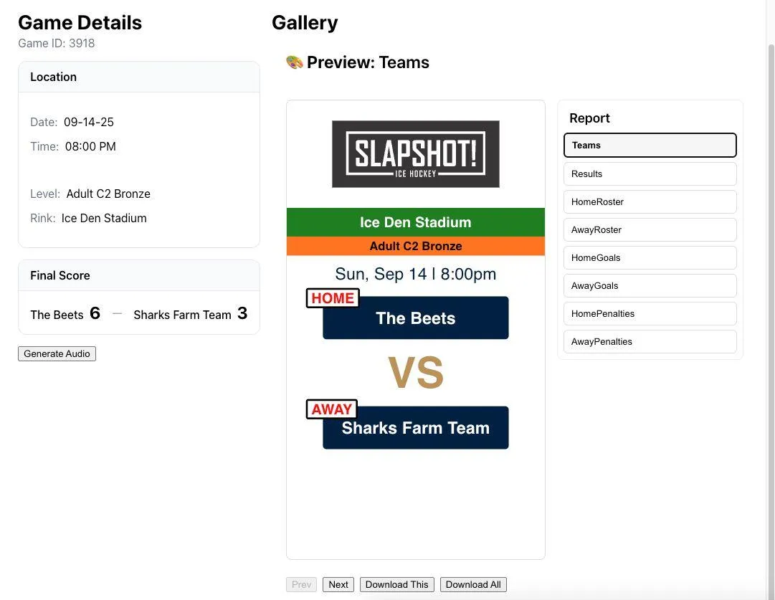This screenshot has height=600, width=775.
Task: Click the red AWAY badge
Action: pos(331,409)
